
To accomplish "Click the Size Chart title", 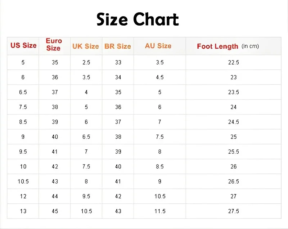I will tap(138, 19).
